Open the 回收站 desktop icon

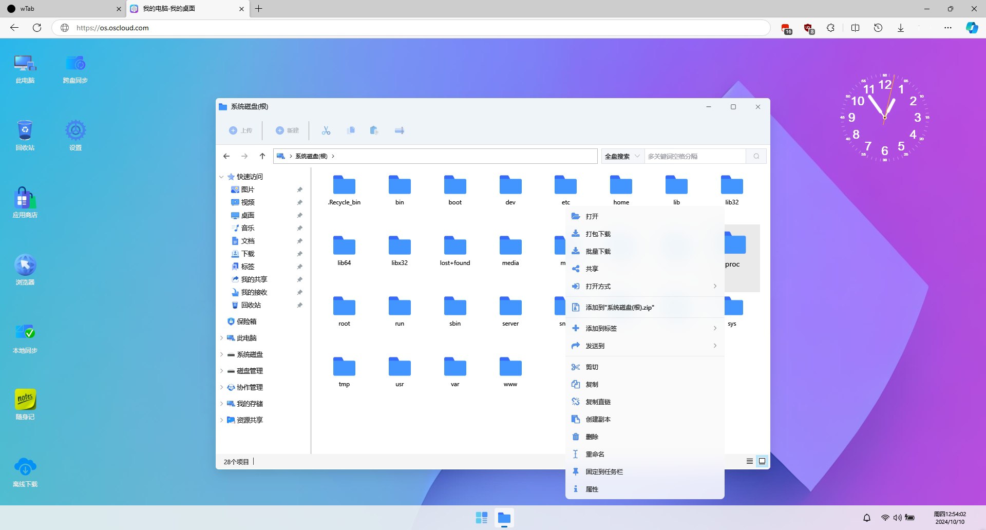click(x=25, y=136)
